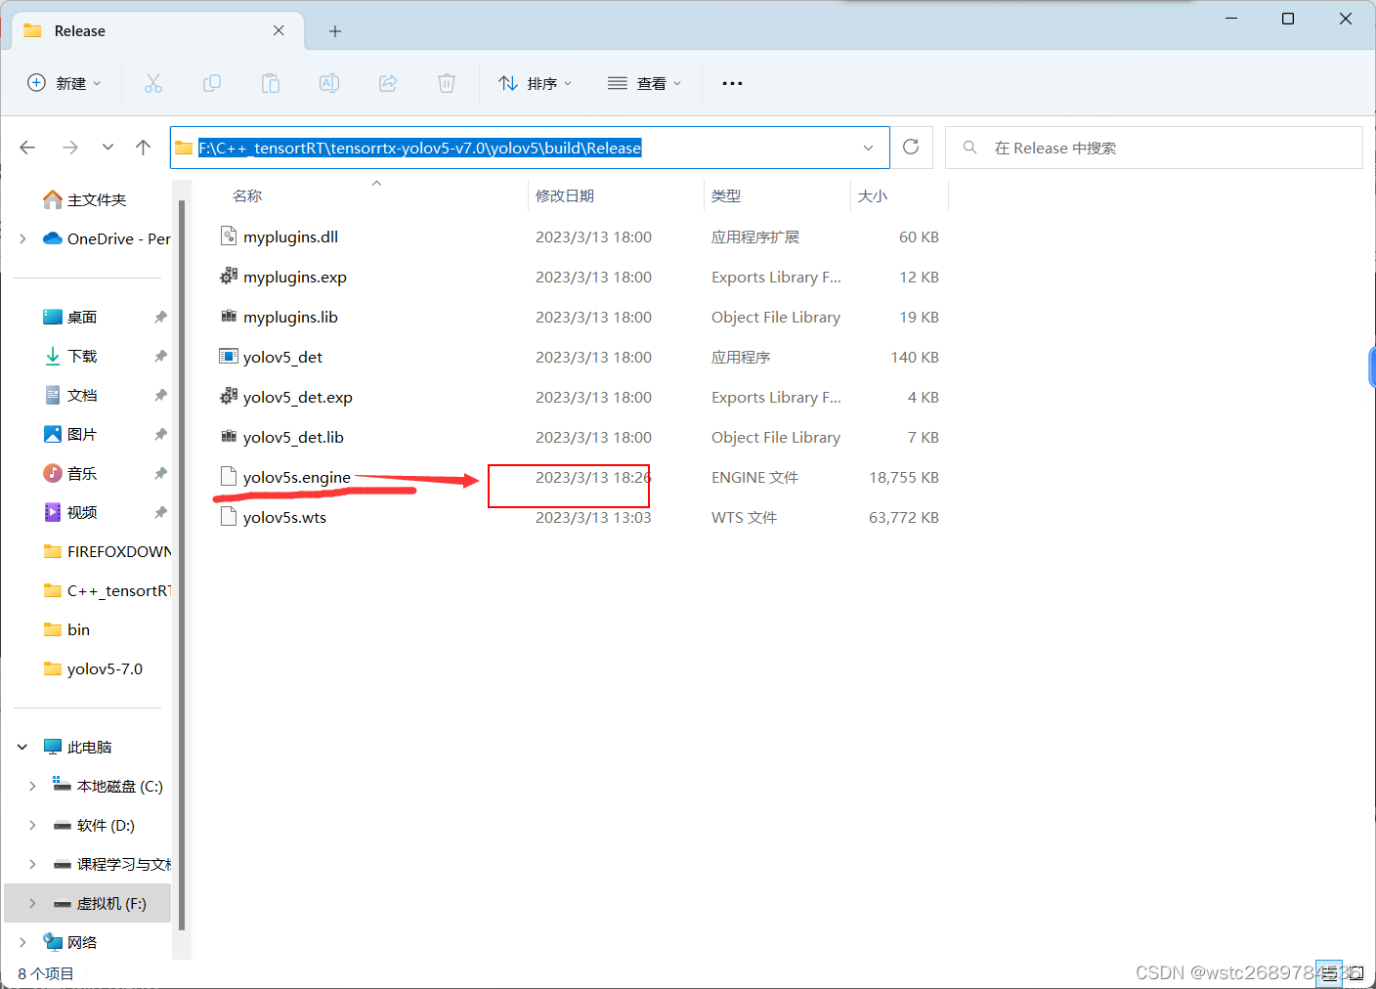Select the myplugins.exp file icon

[x=229, y=276]
